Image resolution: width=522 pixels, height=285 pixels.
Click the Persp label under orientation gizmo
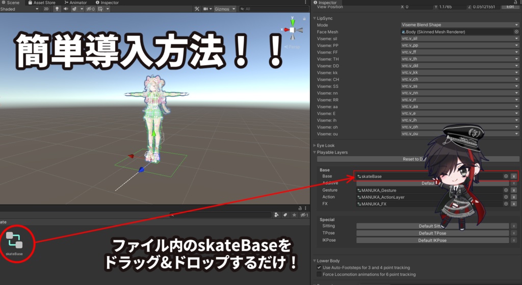293,47
